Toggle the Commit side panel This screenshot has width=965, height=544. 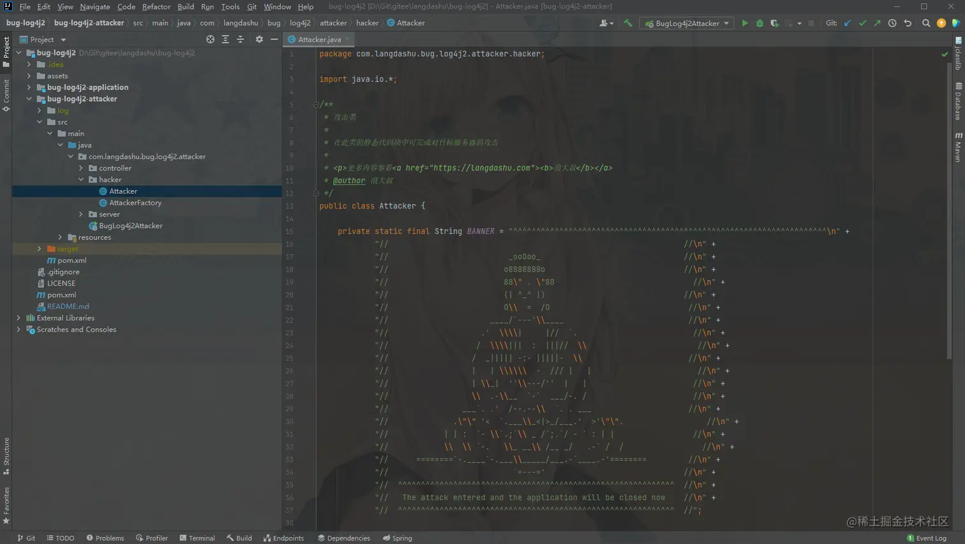click(x=6, y=95)
